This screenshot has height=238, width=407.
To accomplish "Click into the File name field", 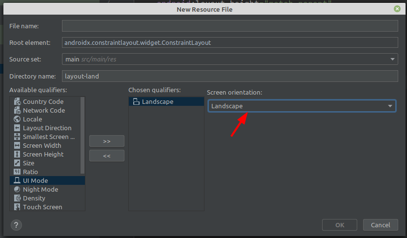I will (x=229, y=26).
